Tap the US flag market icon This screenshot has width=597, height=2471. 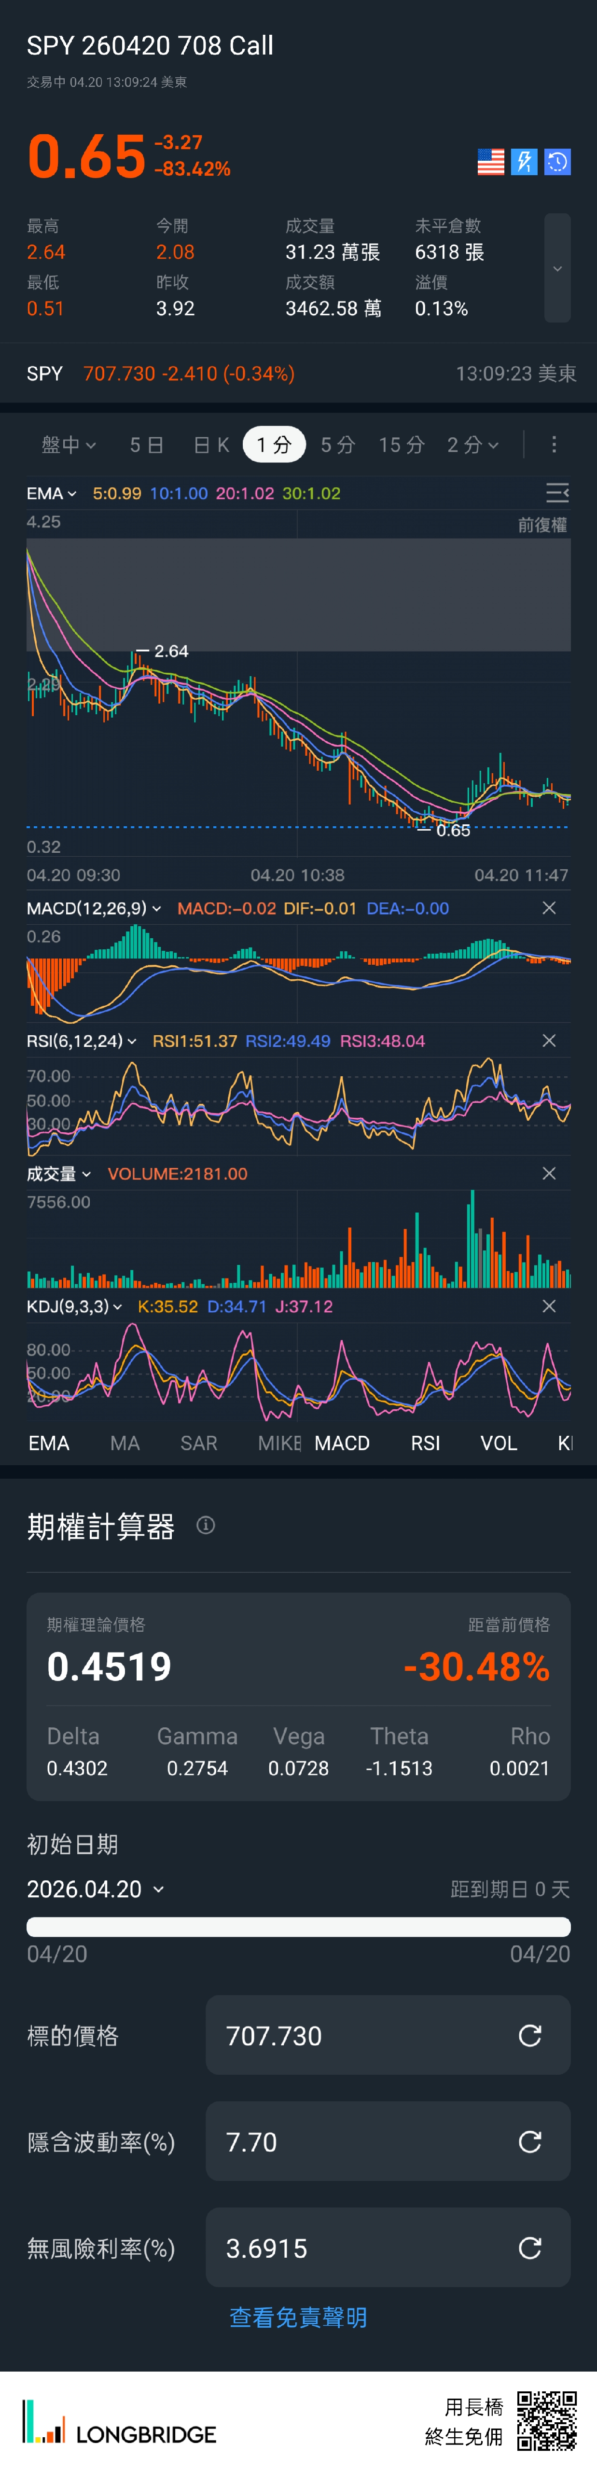tap(490, 162)
